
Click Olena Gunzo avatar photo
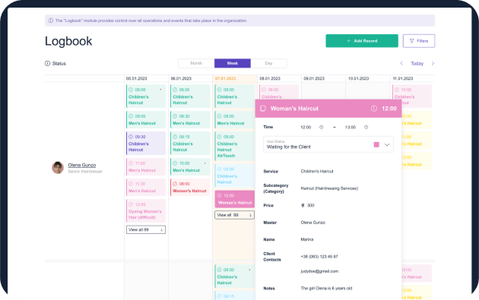pyautogui.click(x=58, y=168)
